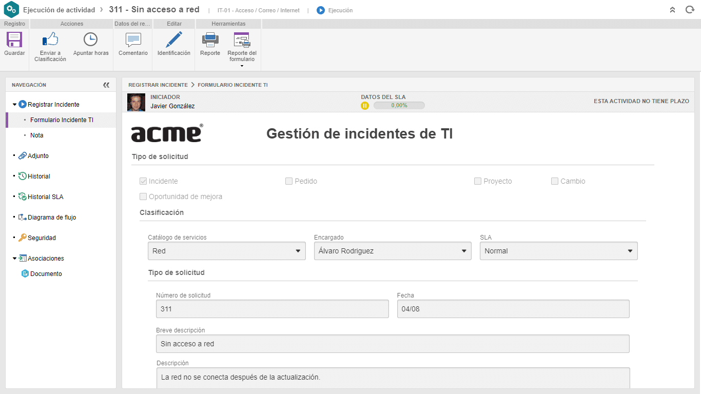
Task: Add a Comentario via speech bubble icon
Action: pyautogui.click(x=133, y=40)
